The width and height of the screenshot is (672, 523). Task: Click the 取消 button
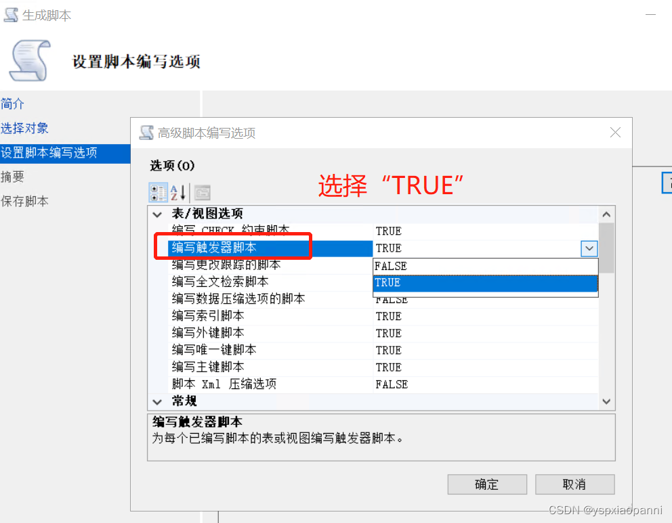(x=574, y=484)
